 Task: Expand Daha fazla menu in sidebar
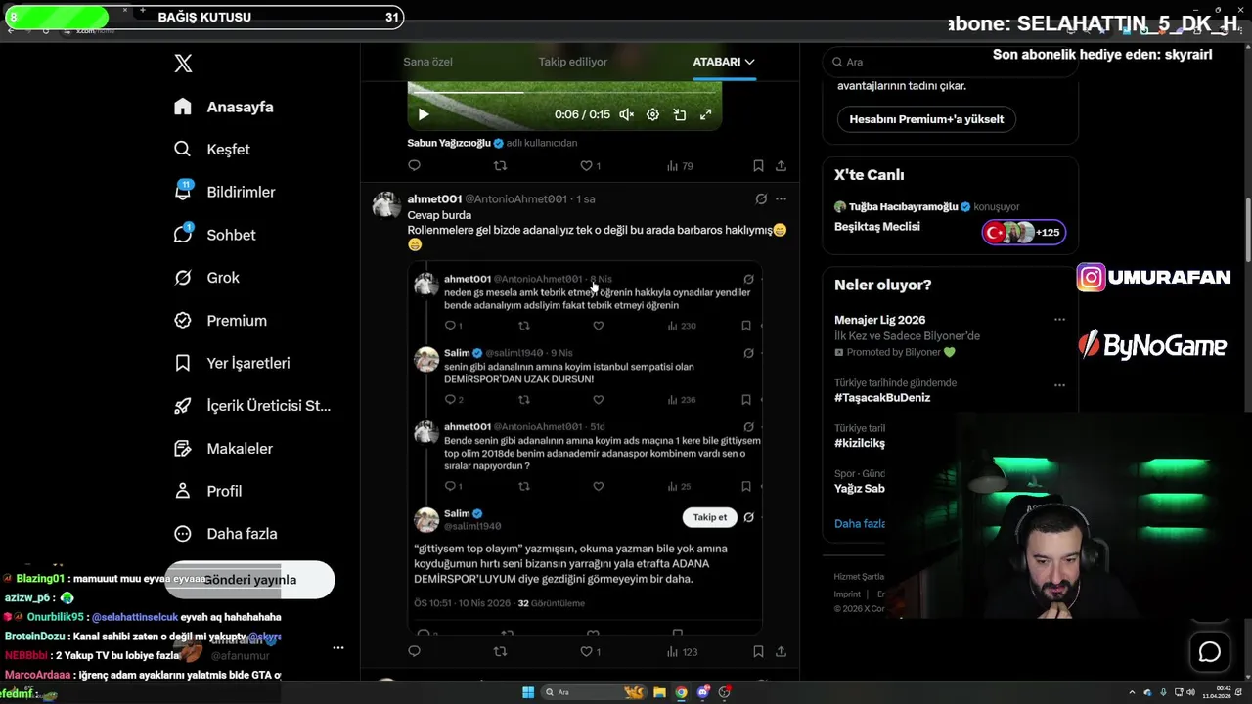click(x=225, y=534)
